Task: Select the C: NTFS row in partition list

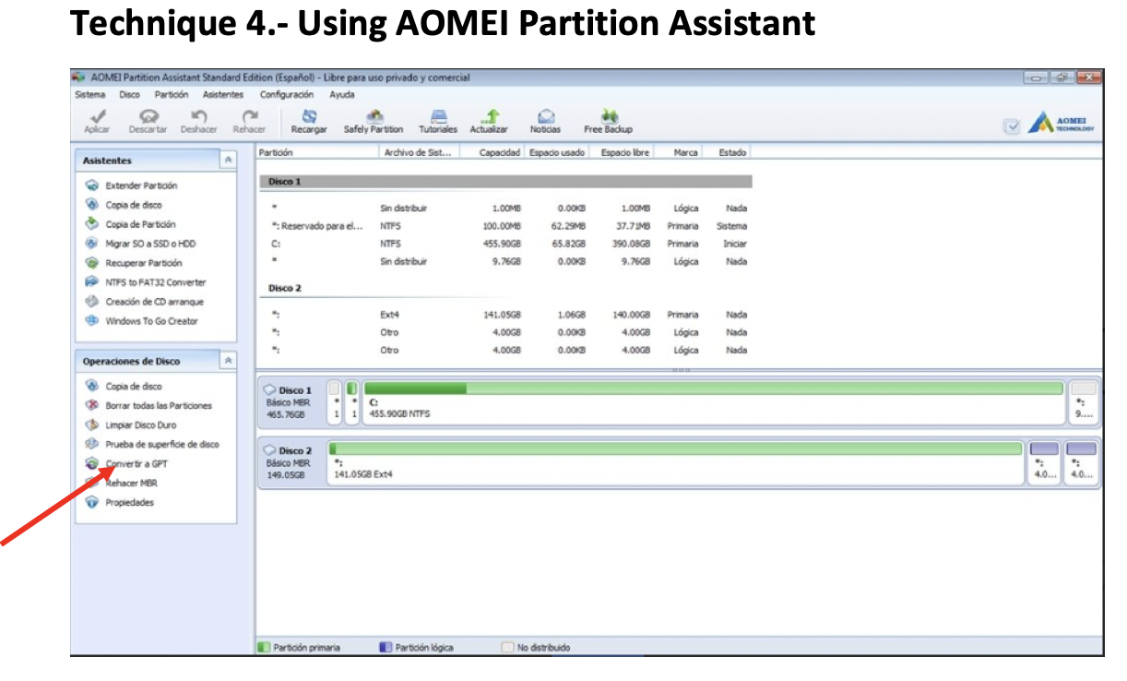Action: [505, 244]
